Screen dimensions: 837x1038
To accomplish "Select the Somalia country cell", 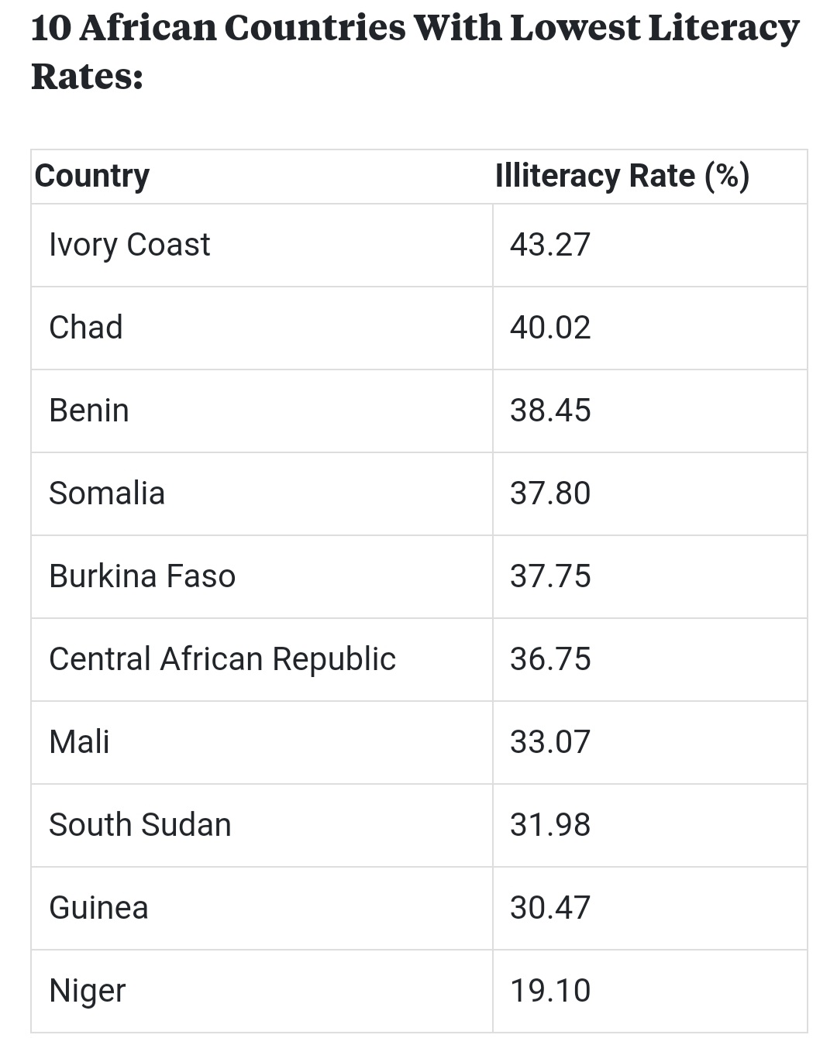I will click(107, 493).
